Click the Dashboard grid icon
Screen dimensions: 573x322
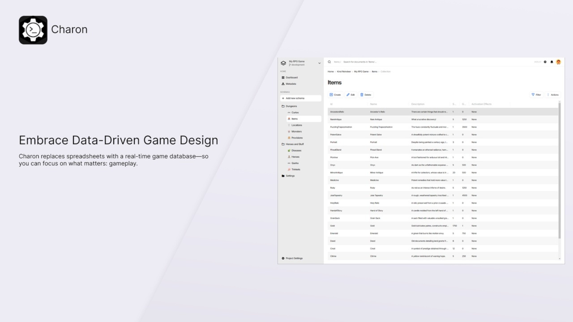pos(283,77)
